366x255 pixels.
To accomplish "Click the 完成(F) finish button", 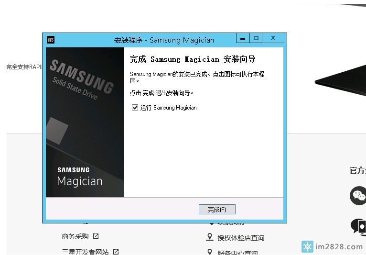I will coord(217,209).
